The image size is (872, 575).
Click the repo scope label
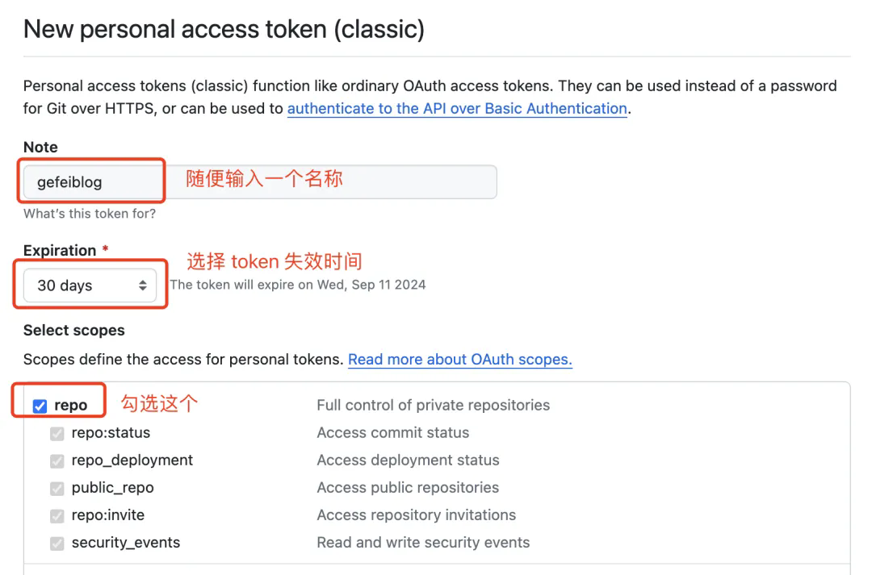pyautogui.click(x=70, y=406)
